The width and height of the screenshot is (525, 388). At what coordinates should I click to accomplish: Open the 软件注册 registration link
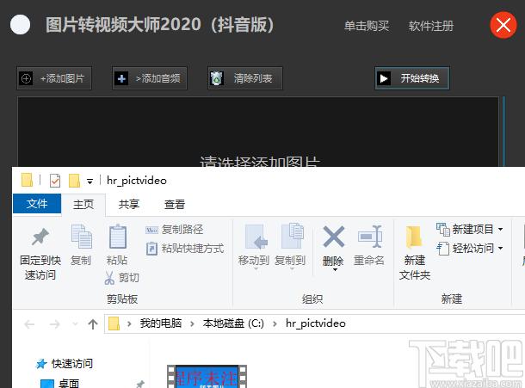(x=431, y=26)
